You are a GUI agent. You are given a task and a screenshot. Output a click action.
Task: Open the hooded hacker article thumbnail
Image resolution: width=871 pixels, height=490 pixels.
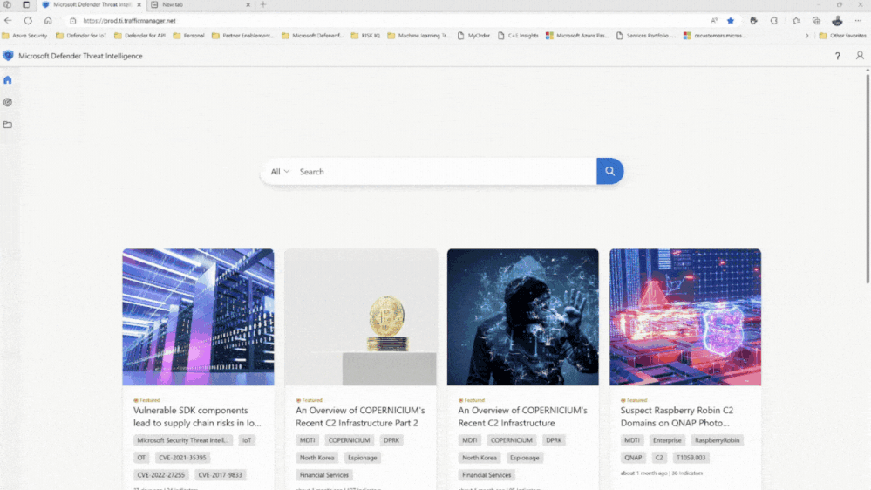click(523, 316)
